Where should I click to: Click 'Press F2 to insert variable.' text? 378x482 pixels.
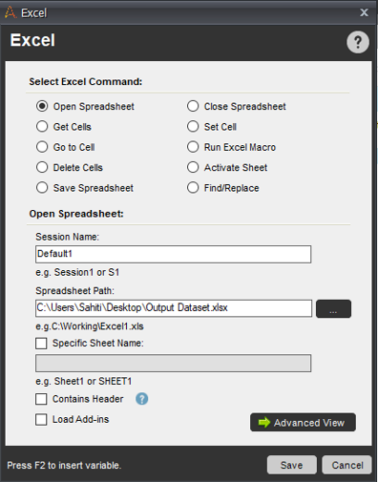pos(64,466)
